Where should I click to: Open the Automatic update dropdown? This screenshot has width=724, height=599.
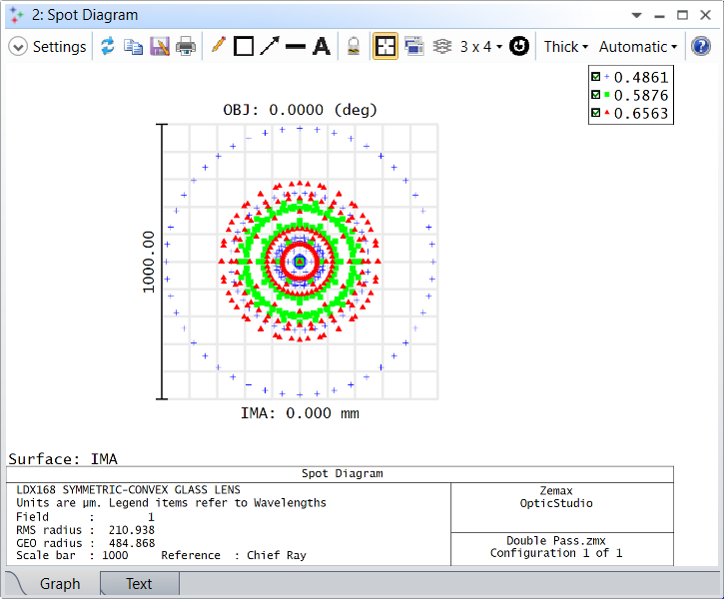(x=638, y=47)
